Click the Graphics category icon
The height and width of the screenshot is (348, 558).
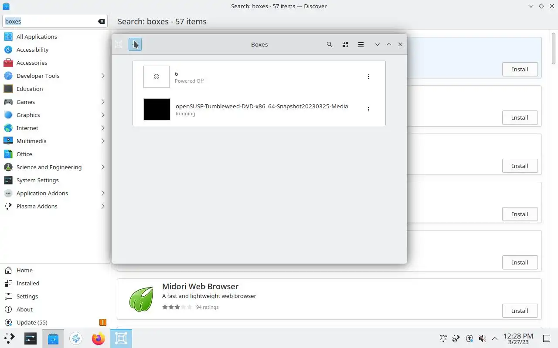(x=8, y=115)
